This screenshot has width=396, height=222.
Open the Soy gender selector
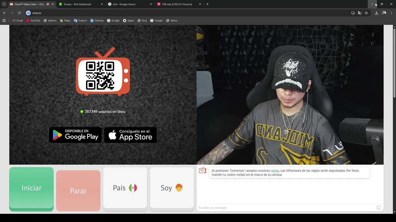(x=172, y=189)
